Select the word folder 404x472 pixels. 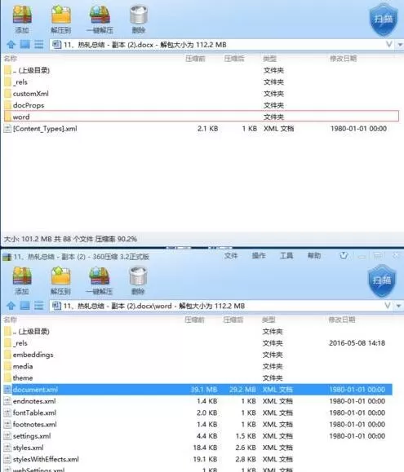coord(202,117)
